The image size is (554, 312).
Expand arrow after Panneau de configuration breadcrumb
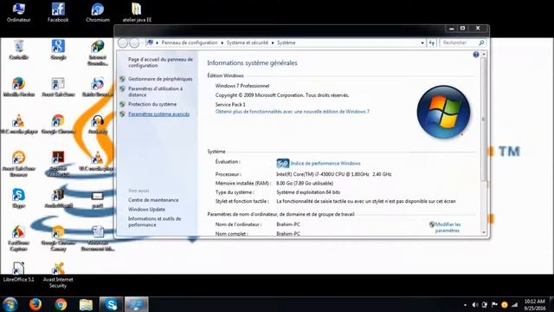click(x=222, y=42)
